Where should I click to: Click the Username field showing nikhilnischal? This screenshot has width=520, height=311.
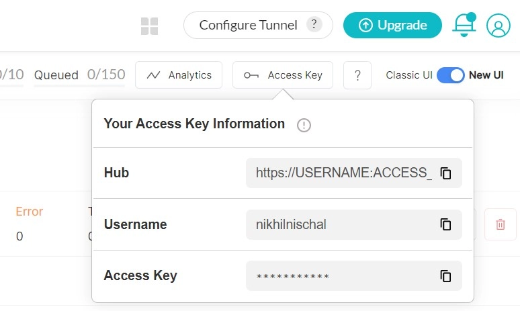tap(343, 224)
